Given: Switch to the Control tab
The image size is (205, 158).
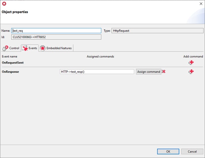Looking at the screenshot, I should [11, 48].
